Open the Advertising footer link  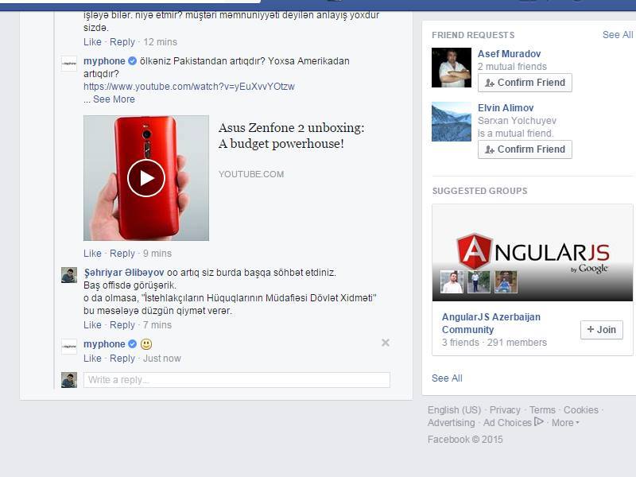pos(451,423)
